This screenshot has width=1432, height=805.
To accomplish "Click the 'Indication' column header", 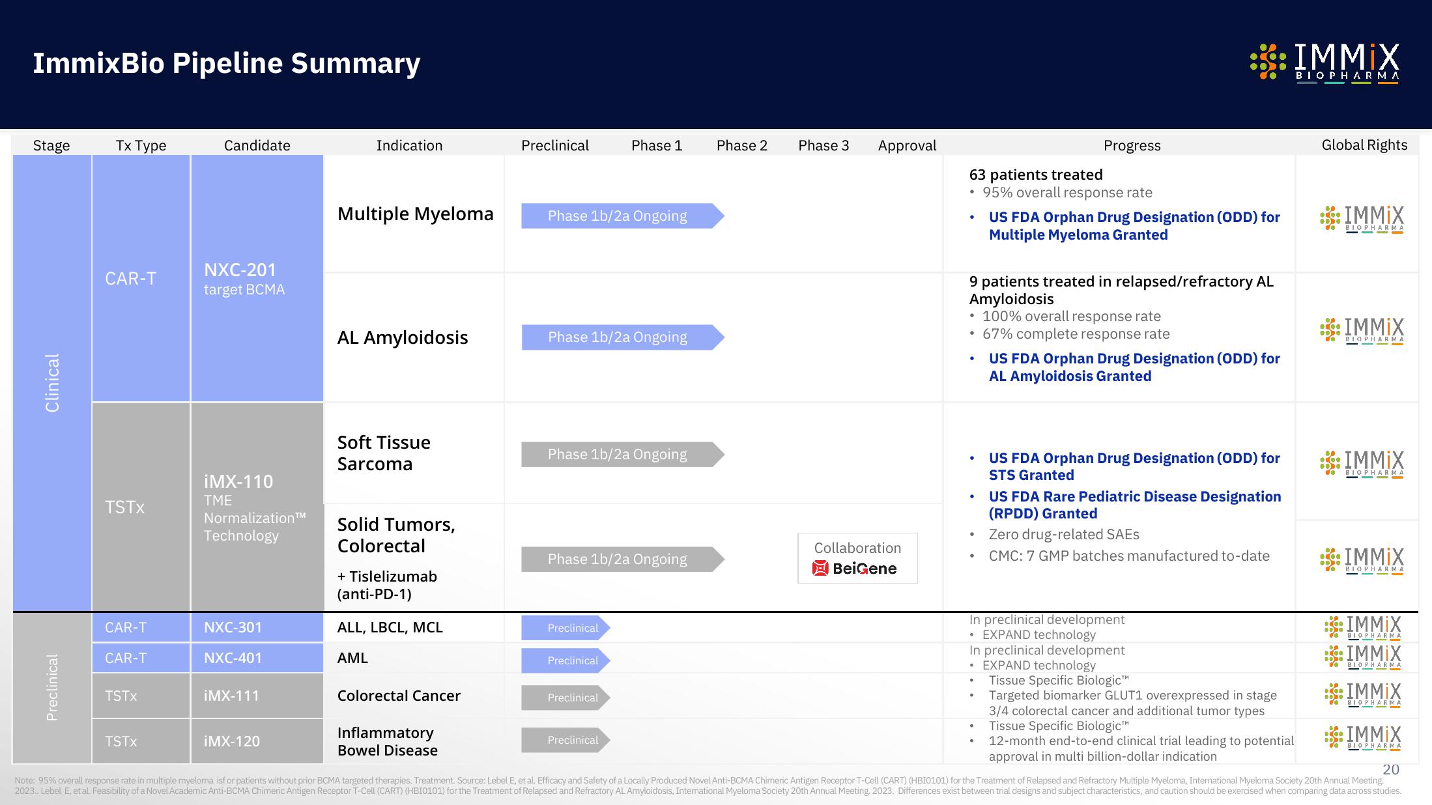I will coord(409,145).
